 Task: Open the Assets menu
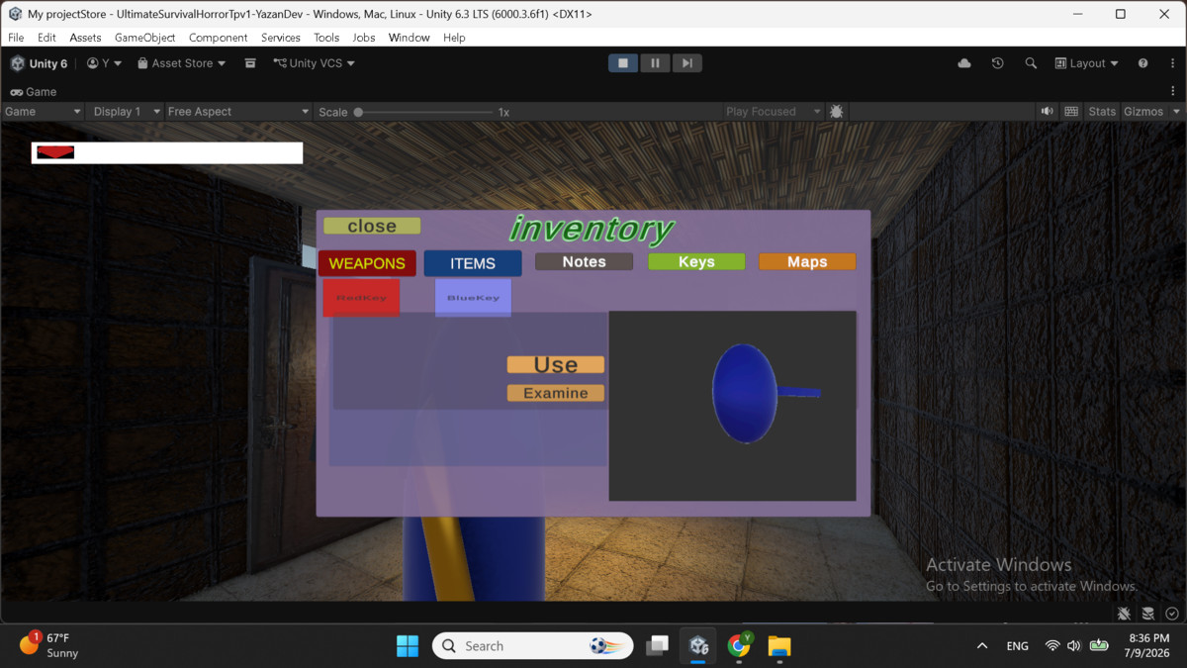(x=85, y=38)
